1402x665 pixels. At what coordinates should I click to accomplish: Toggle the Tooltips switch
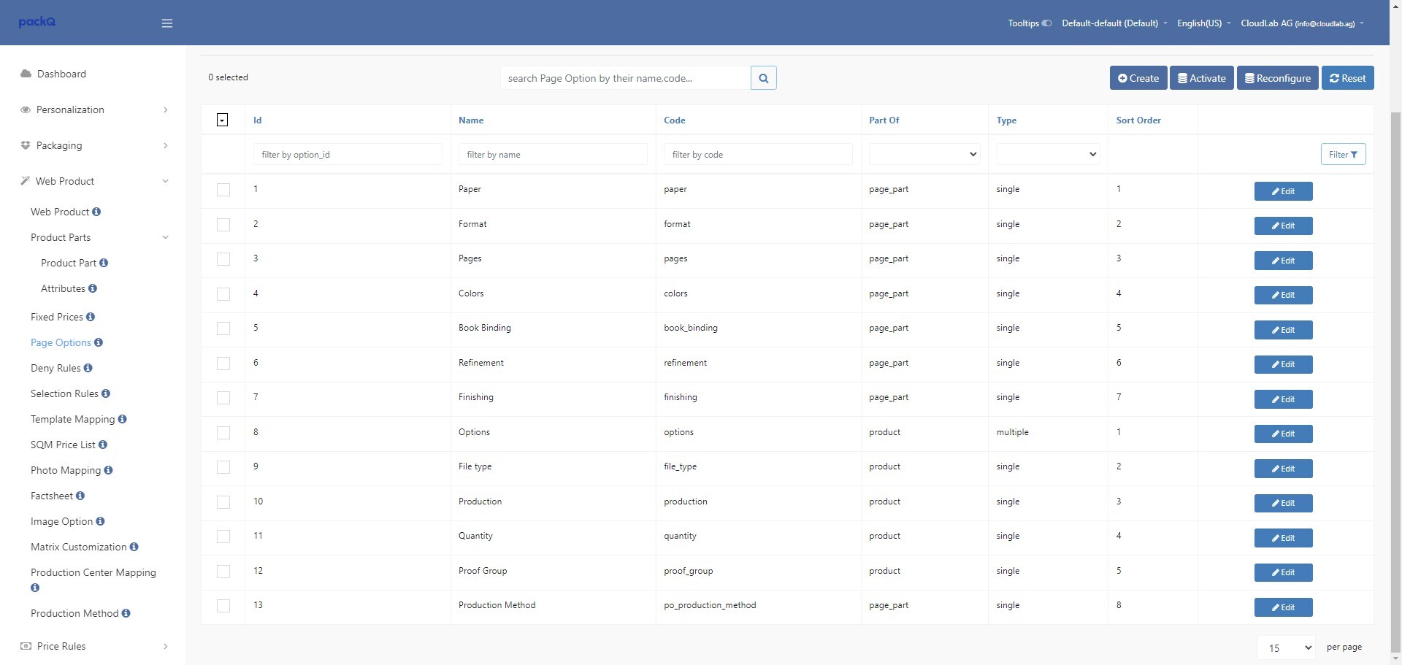point(1047,23)
